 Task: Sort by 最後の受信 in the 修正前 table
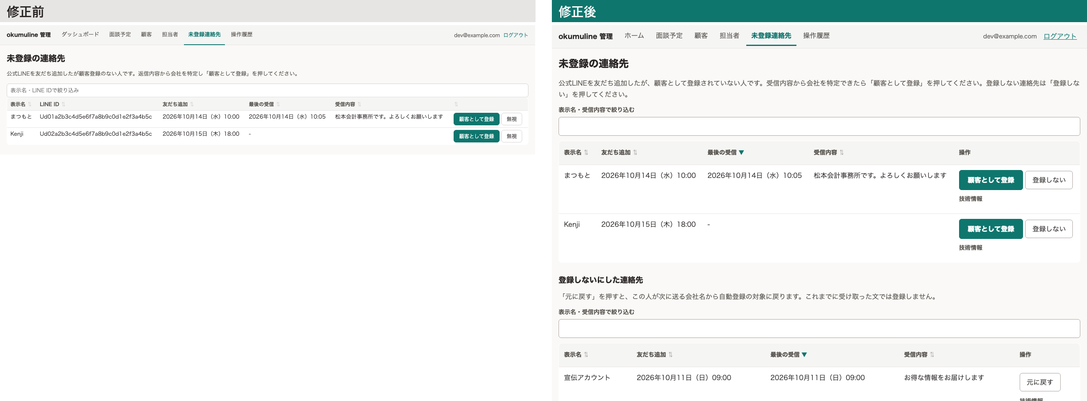[x=264, y=104]
